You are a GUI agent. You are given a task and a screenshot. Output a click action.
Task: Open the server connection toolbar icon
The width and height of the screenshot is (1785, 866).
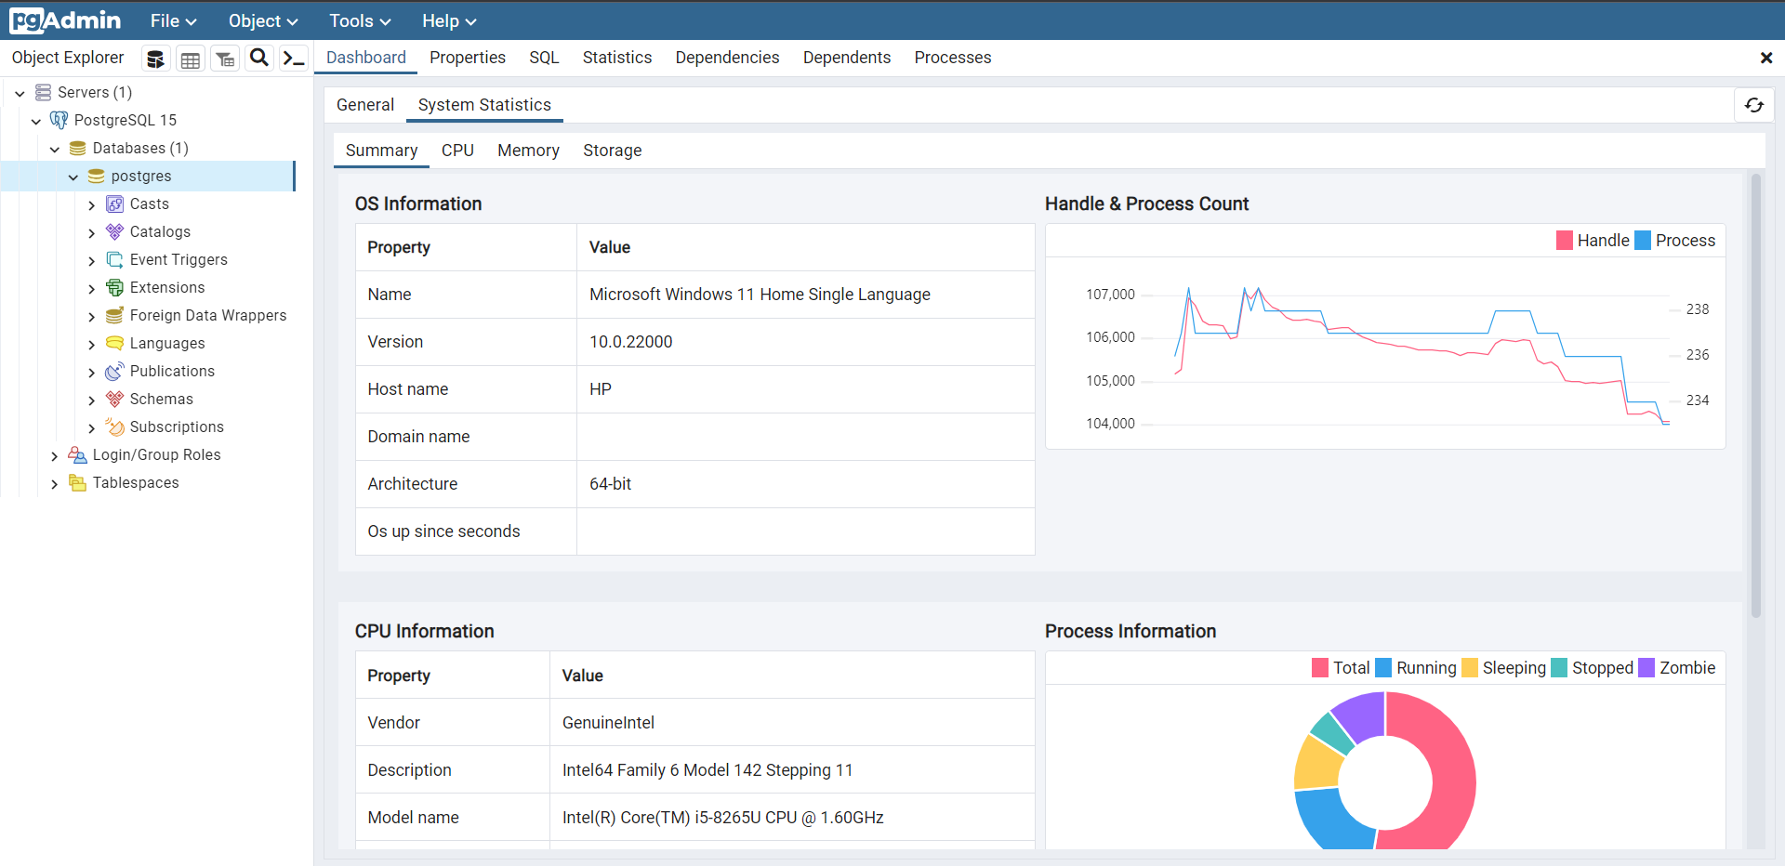155,59
